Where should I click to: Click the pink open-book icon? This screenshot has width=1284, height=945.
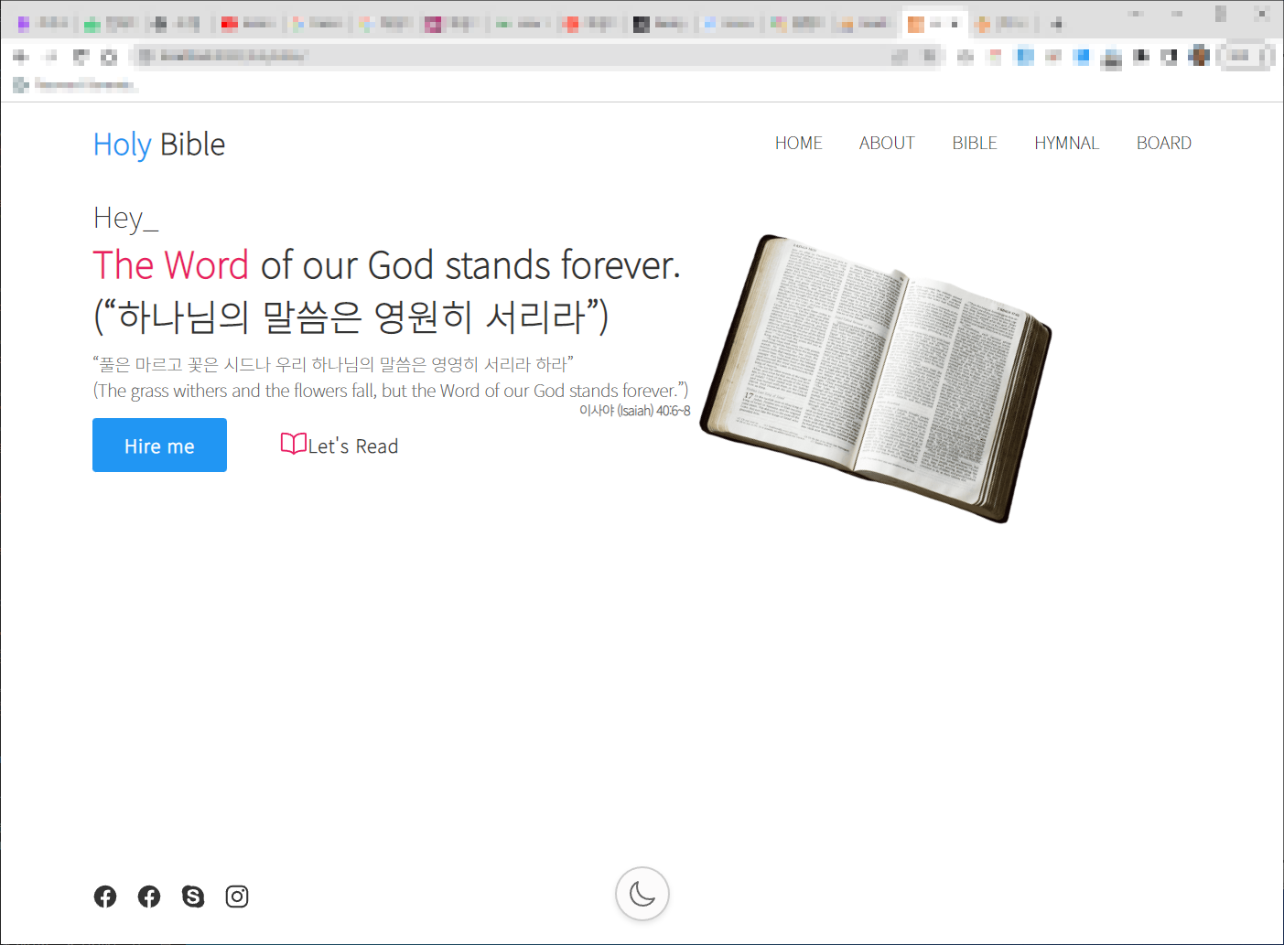[x=293, y=444]
